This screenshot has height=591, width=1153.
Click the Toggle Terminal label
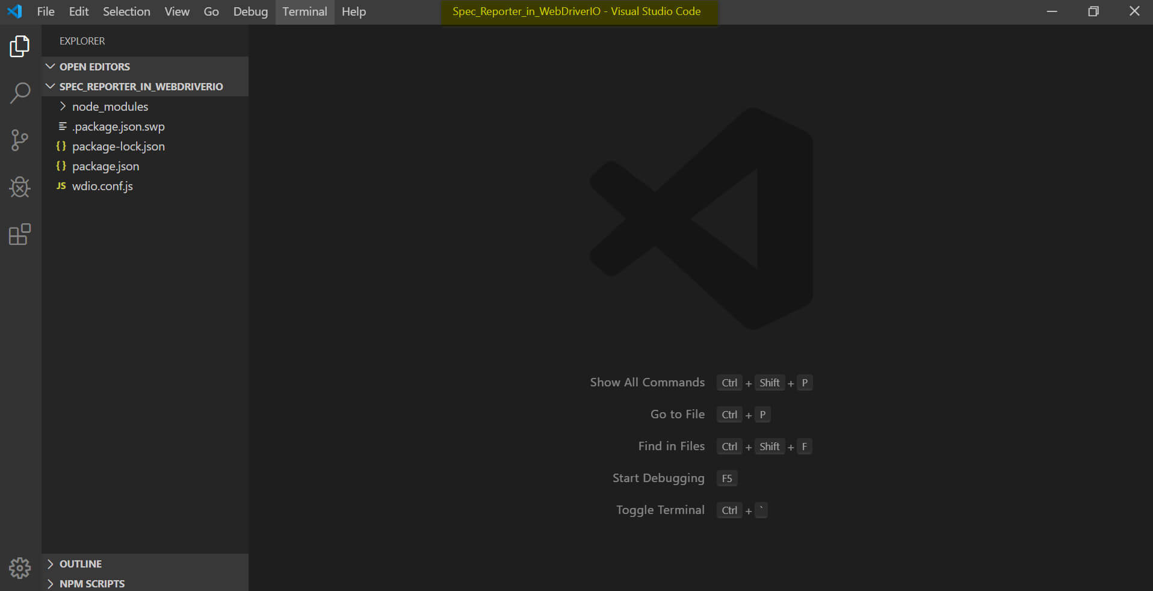click(x=660, y=510)
